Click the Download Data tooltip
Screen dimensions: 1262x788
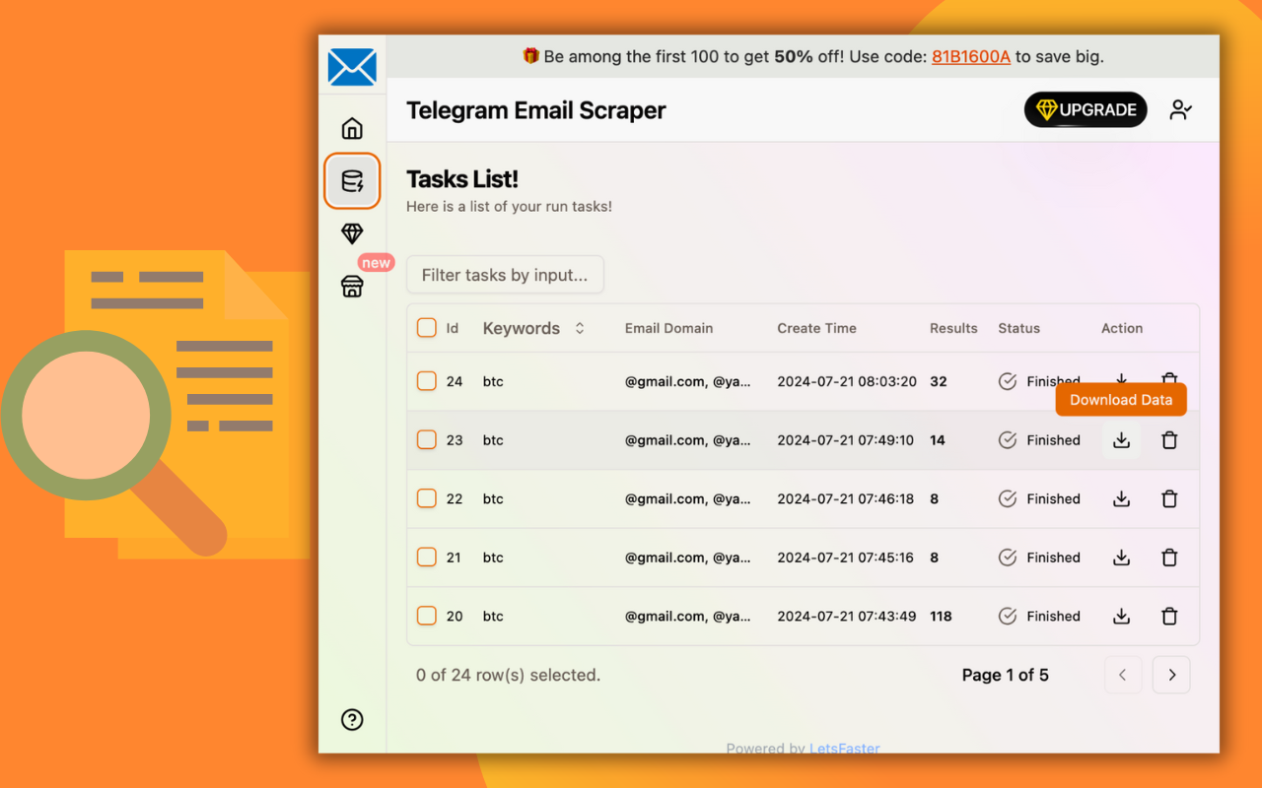pos(1121,400)
